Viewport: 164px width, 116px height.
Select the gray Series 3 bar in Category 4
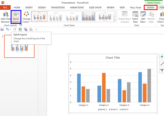point(149,86)
